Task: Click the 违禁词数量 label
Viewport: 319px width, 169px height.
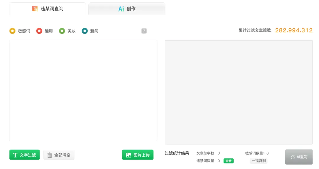Action: point(206,161)
